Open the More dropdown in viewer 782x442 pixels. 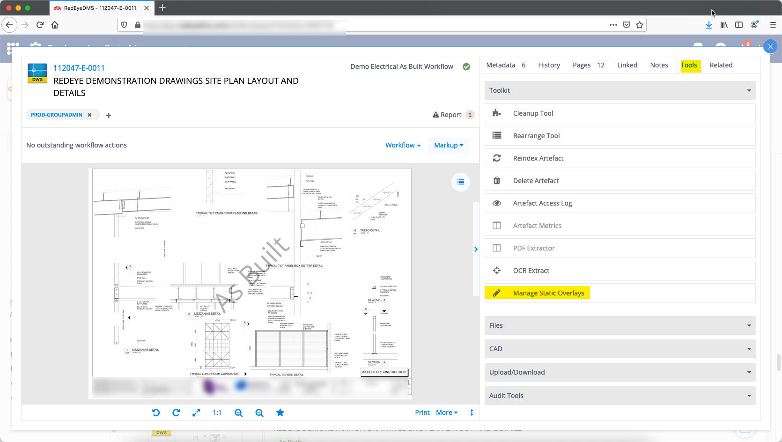tap(447, 413)
